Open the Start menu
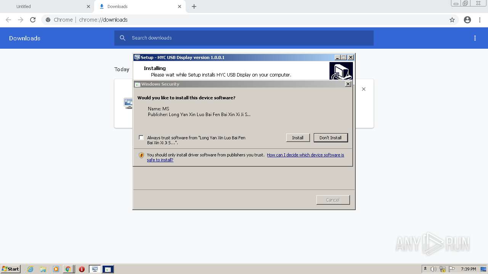 pos(10,269)
